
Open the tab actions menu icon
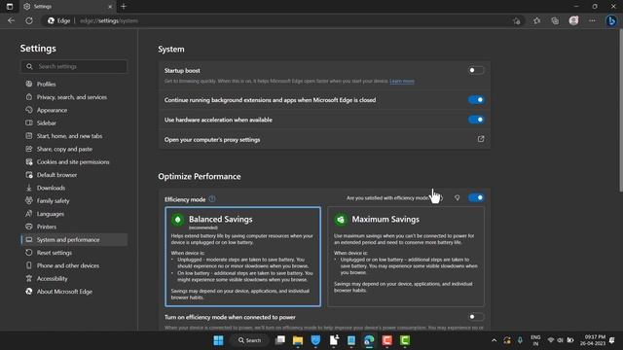[x=10, y=7]
